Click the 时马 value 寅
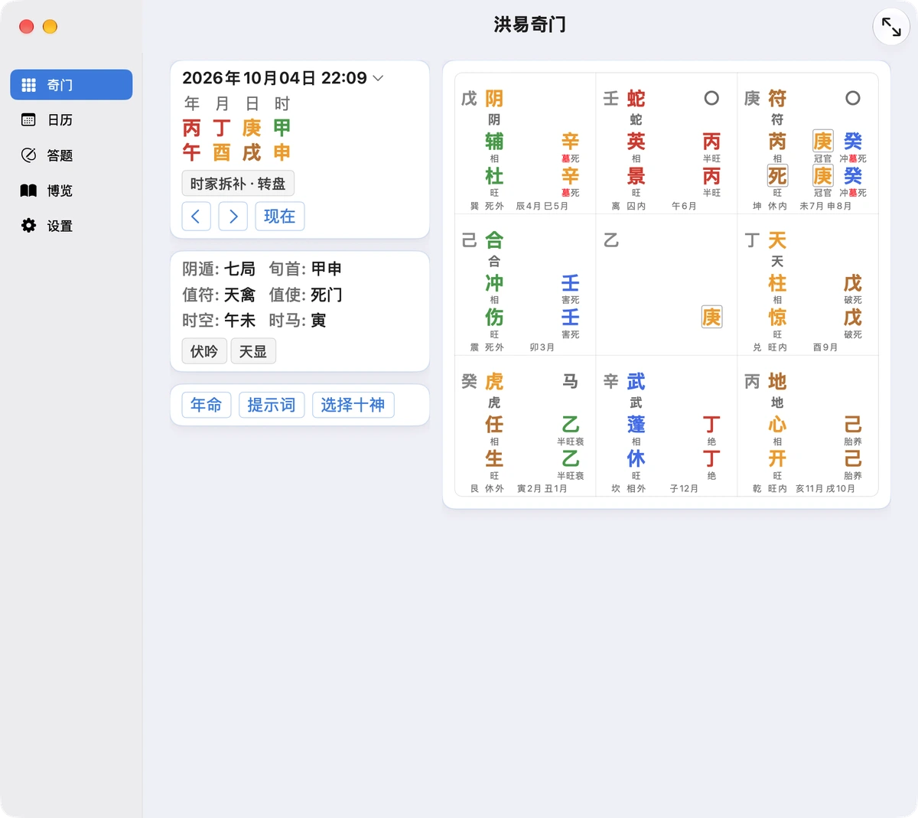The height and width of the screenshot is (818, 918). [319, 321]
